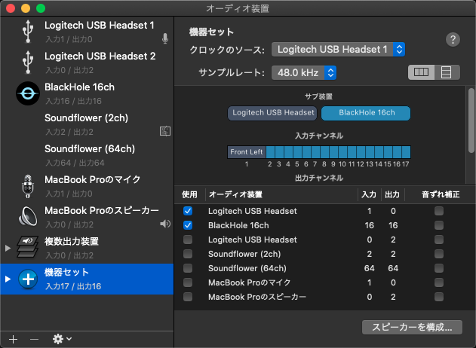Image resolution: width=476 pixels, height=348 pixels.
Task: Uncheck the first Logitech USB Headset 使用 checkbox
Action: tap(188, 211)
